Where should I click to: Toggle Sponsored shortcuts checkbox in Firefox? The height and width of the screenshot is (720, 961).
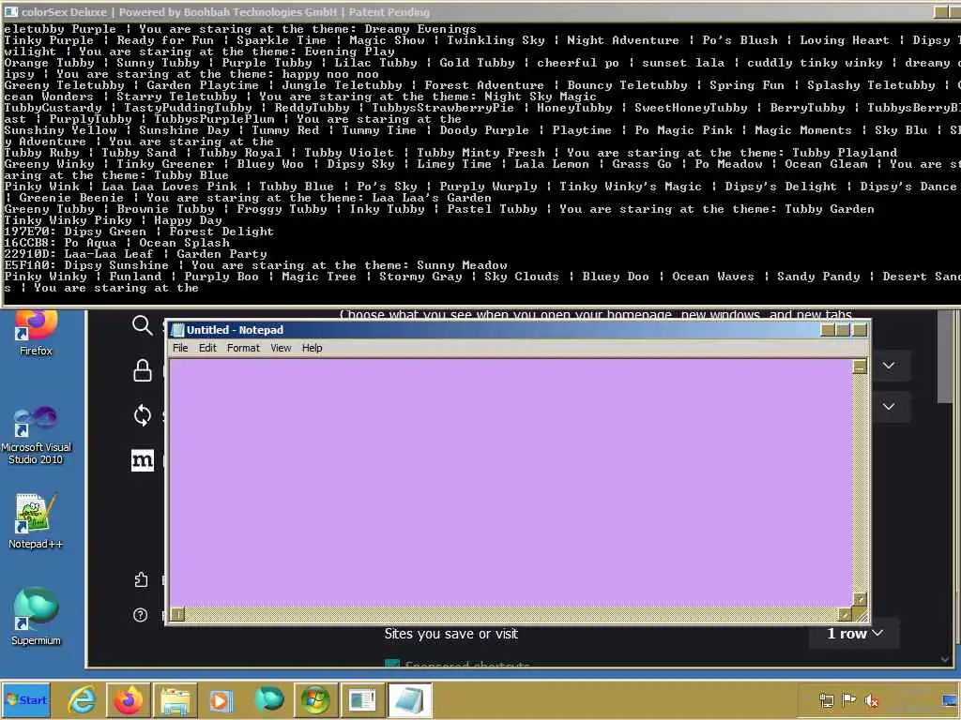pos(392,665)
